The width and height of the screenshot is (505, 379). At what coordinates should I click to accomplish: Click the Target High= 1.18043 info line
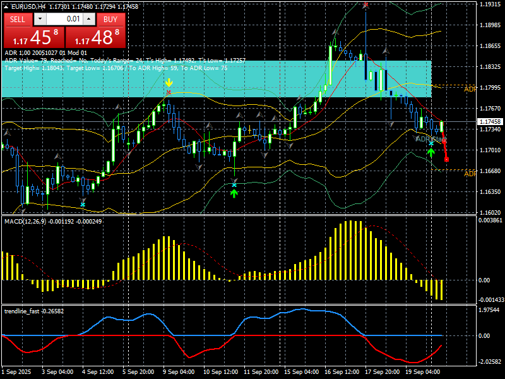pyautogui.click(x=116, y=68)
